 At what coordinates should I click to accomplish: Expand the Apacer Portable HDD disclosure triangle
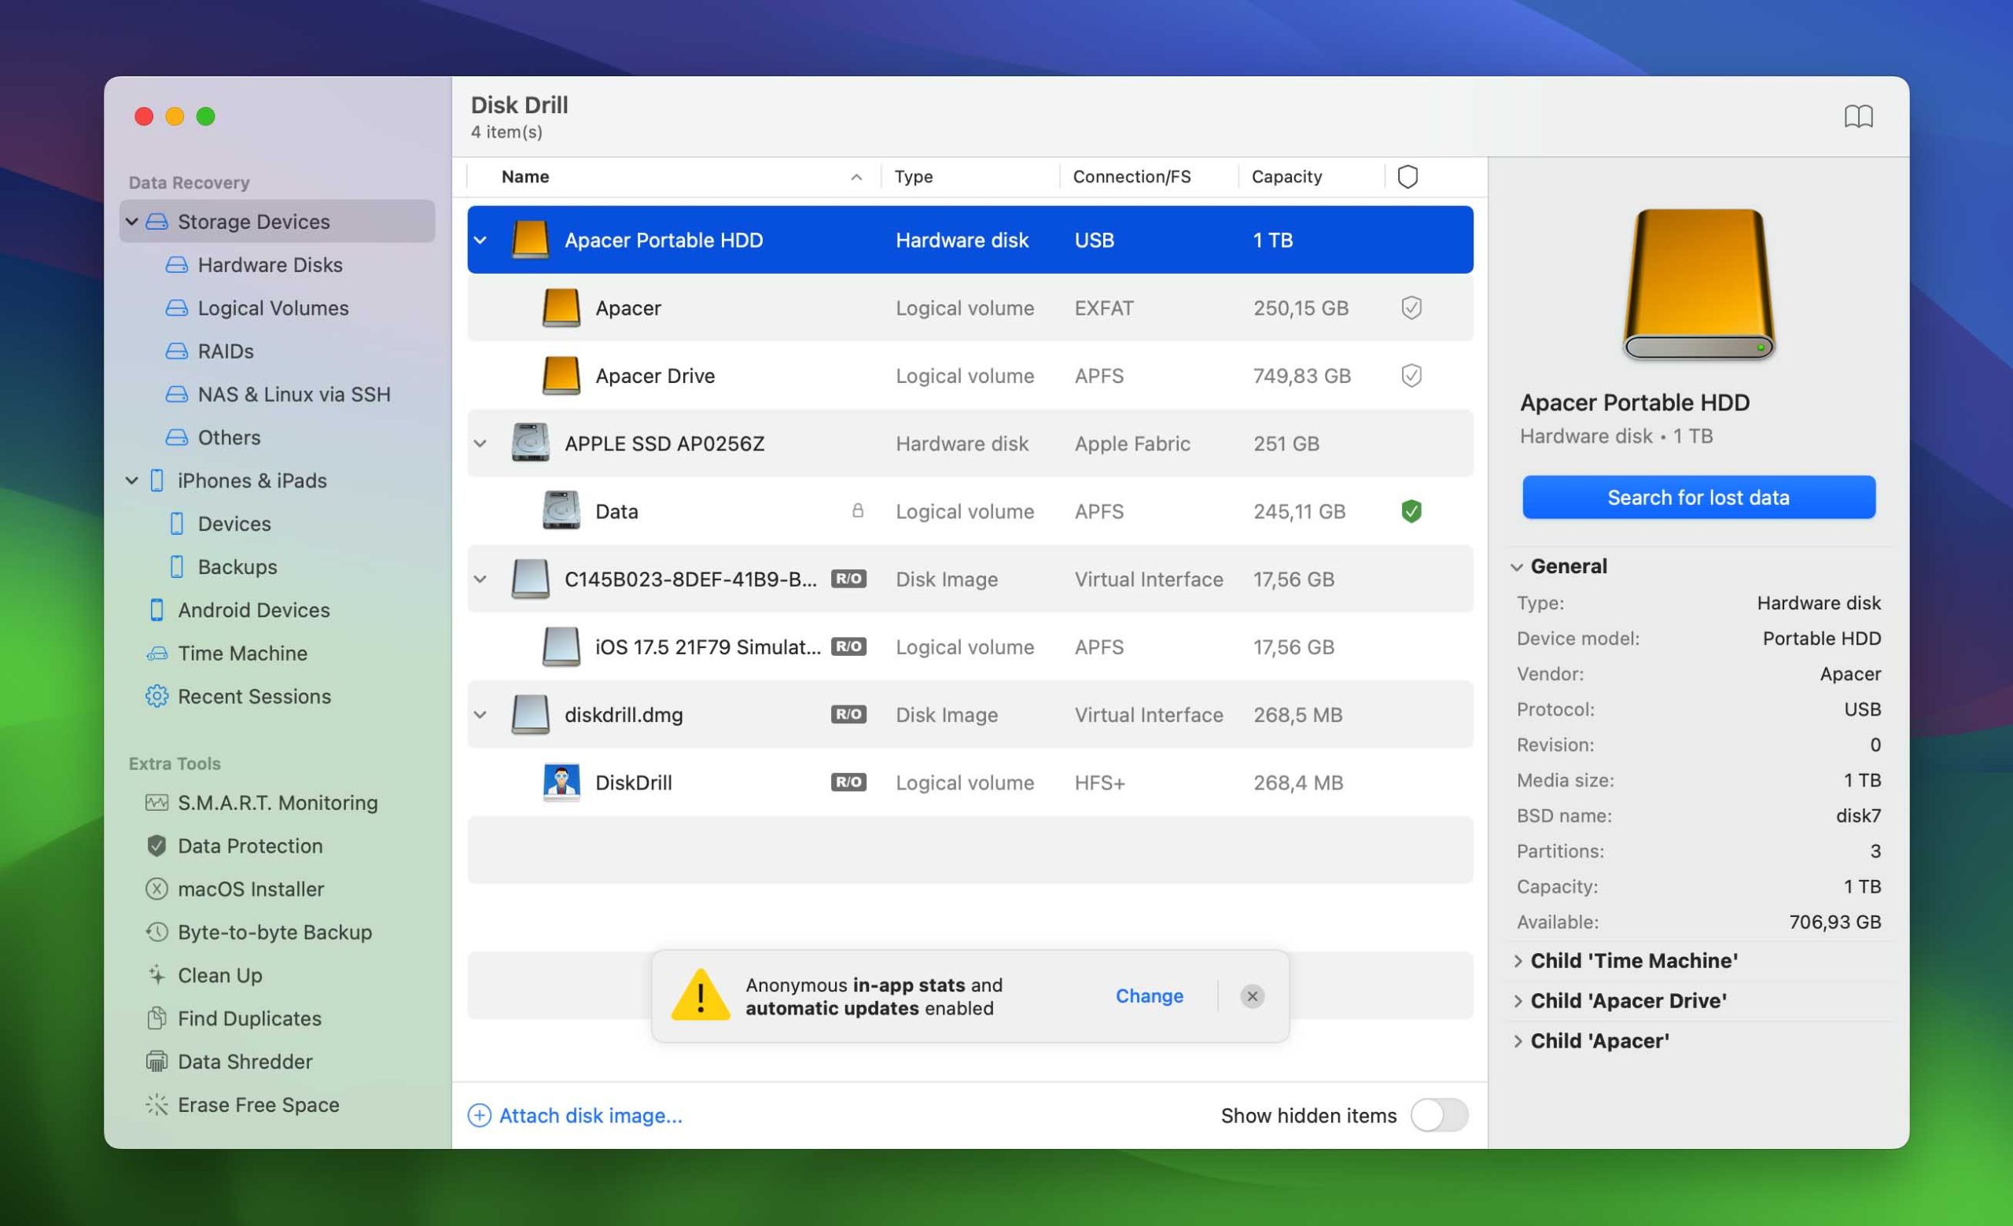[x=480, y=238]
